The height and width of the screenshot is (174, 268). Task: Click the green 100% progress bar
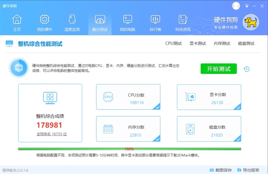click(x=129, y=149)
